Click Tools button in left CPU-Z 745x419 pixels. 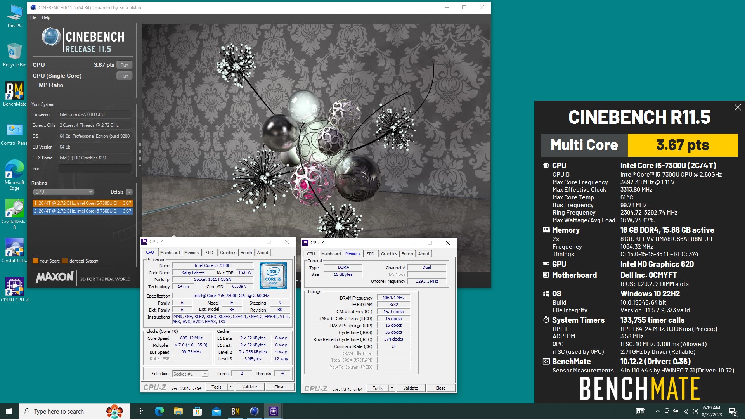[x=217, y=387]
